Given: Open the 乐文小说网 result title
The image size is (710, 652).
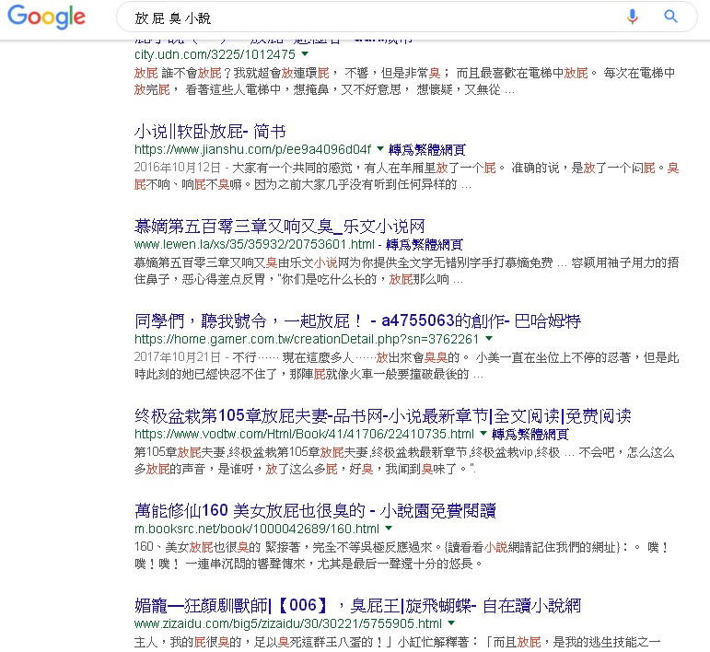Looking at the screenshot, I should point(280,226).
